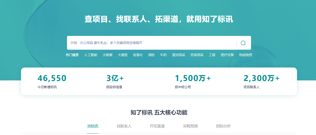Select hot search term 防疫物资

pyautogui.click(x=246, y=55)
